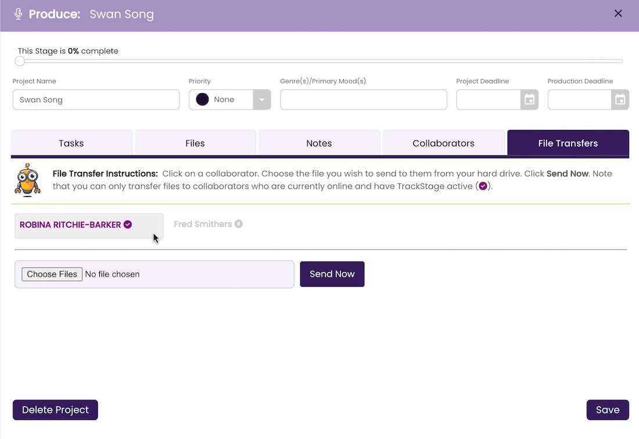Image resolution: width=639 pixels, height=439 pixels.
Task: Click the microphone icon beside Produce
Action: coord(18,14)
